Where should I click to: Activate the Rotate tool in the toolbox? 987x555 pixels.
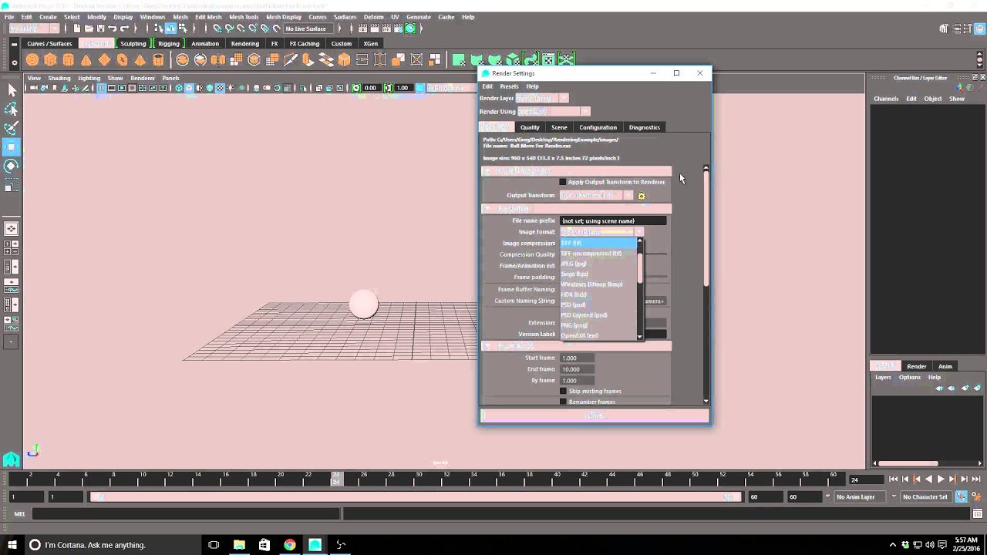[12, 166]
